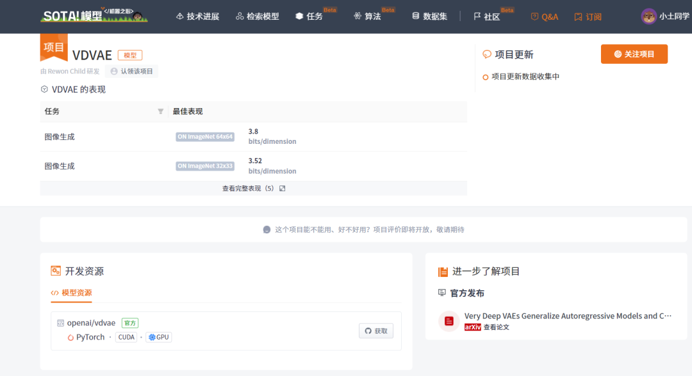Select the 3.52 bits/dimension value

(272, 166)
